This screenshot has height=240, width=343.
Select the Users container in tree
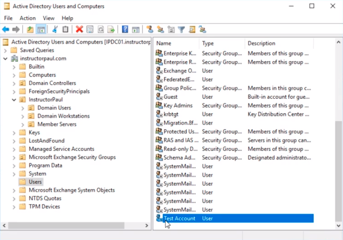pyautogui.click(x=35, y=182)
